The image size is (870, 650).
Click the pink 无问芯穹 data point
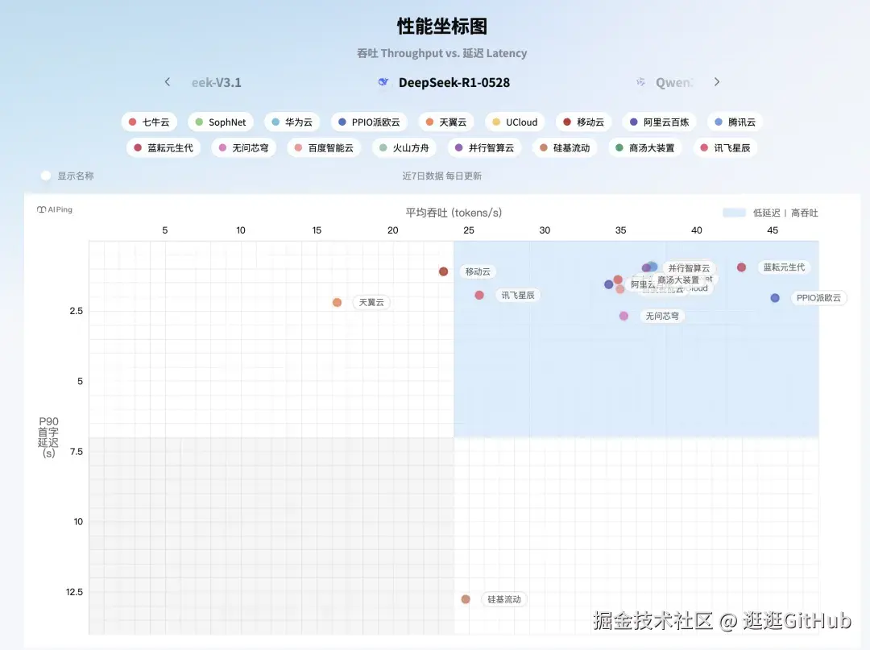click(x=624, y=316)
